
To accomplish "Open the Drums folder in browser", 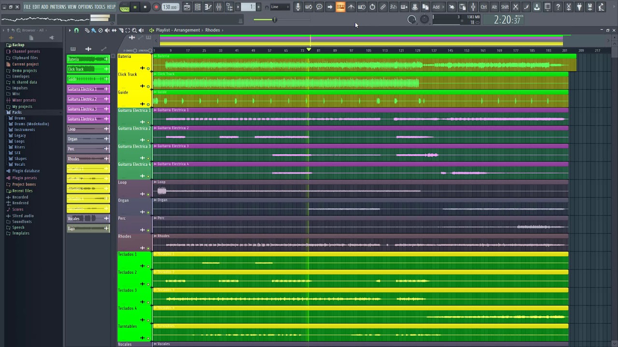I will [20, 118].
